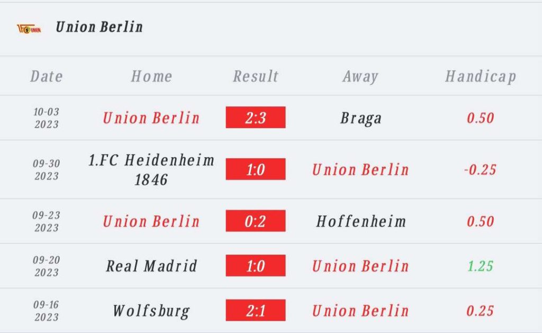Click Wolfsburg team name
The height and width of the screenshot is (333, 542).
pos(151,311)
